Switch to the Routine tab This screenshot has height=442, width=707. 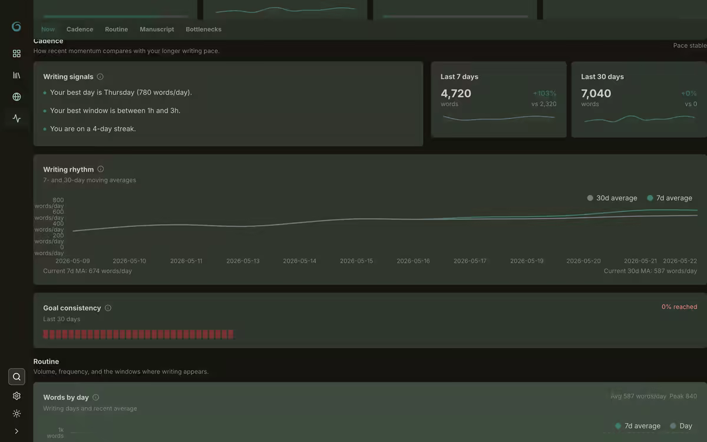coord(117,29)
